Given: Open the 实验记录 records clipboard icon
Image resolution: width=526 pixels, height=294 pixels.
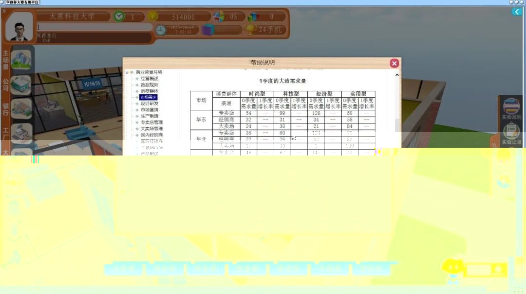Looking at the screenshot, I should [511, 131].
